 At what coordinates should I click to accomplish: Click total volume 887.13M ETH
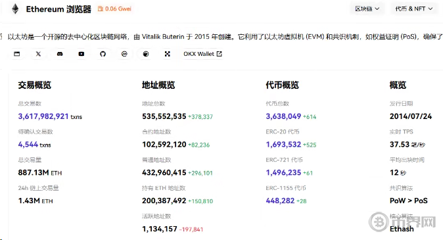40,172
